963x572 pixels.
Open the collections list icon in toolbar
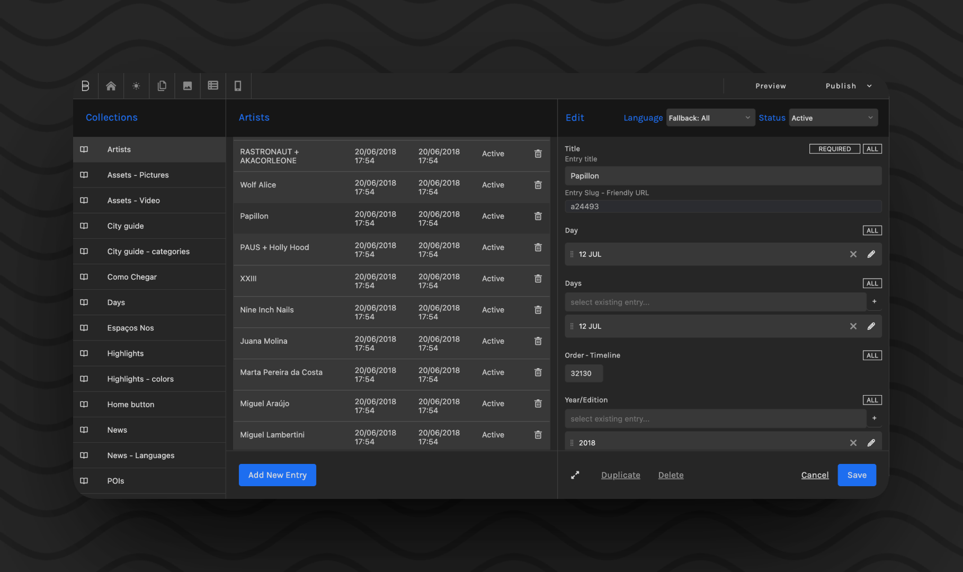(x=213, y=86)
